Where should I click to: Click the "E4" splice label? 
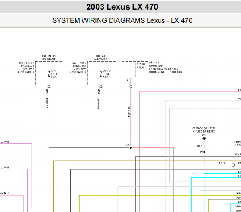201,151
